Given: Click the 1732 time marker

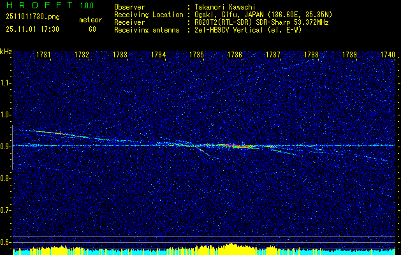Looking at the screenshot, I should click(82, 54).
